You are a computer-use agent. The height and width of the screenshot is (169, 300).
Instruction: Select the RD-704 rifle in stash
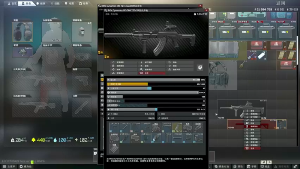pos(242,109)
